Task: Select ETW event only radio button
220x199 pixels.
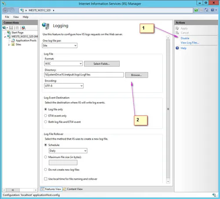Action: coord(46,116)
